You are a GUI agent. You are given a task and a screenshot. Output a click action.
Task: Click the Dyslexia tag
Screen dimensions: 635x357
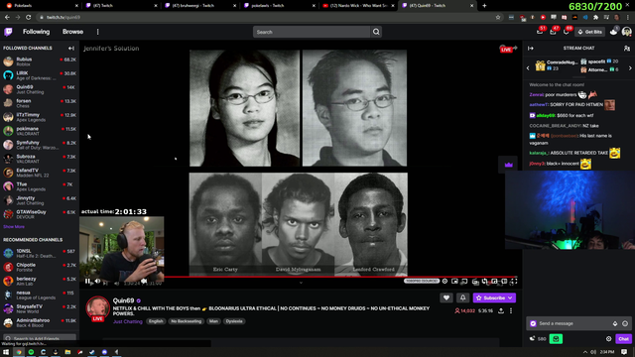coord(234,321)
